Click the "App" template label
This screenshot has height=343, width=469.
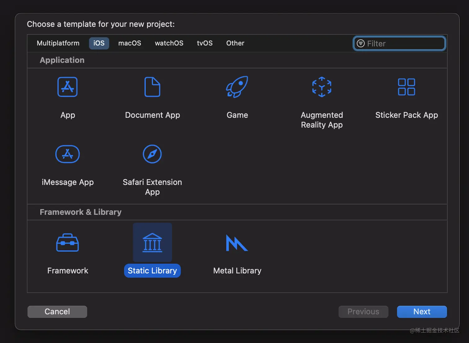[68, 115]
